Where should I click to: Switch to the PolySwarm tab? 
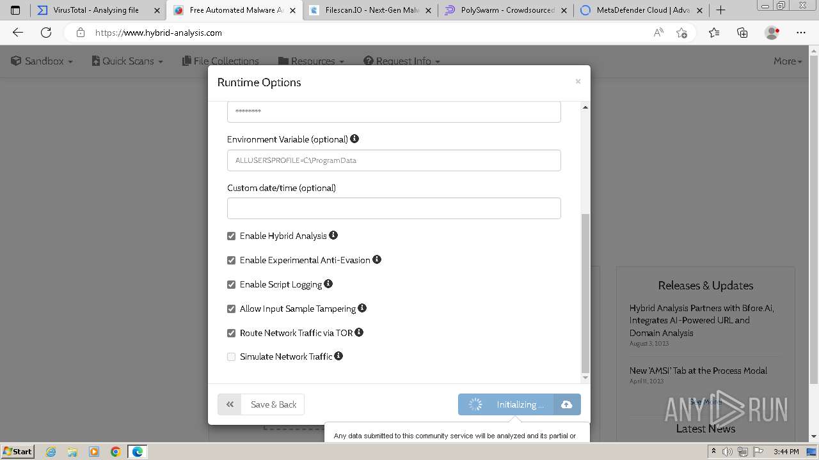(505, 10)
